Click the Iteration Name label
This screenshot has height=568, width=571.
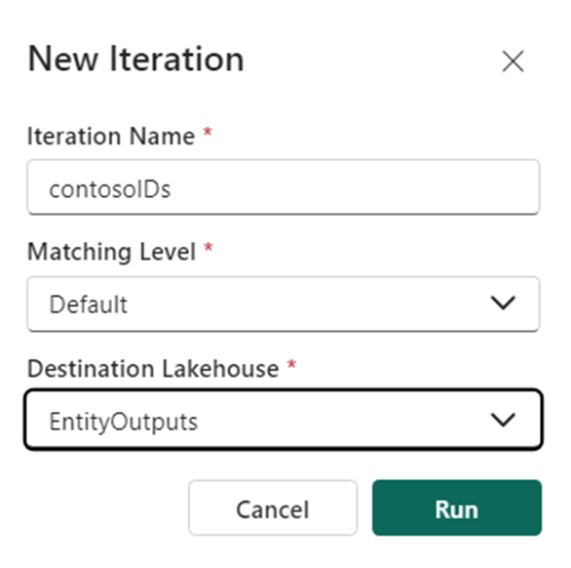[x=111, y=137]
